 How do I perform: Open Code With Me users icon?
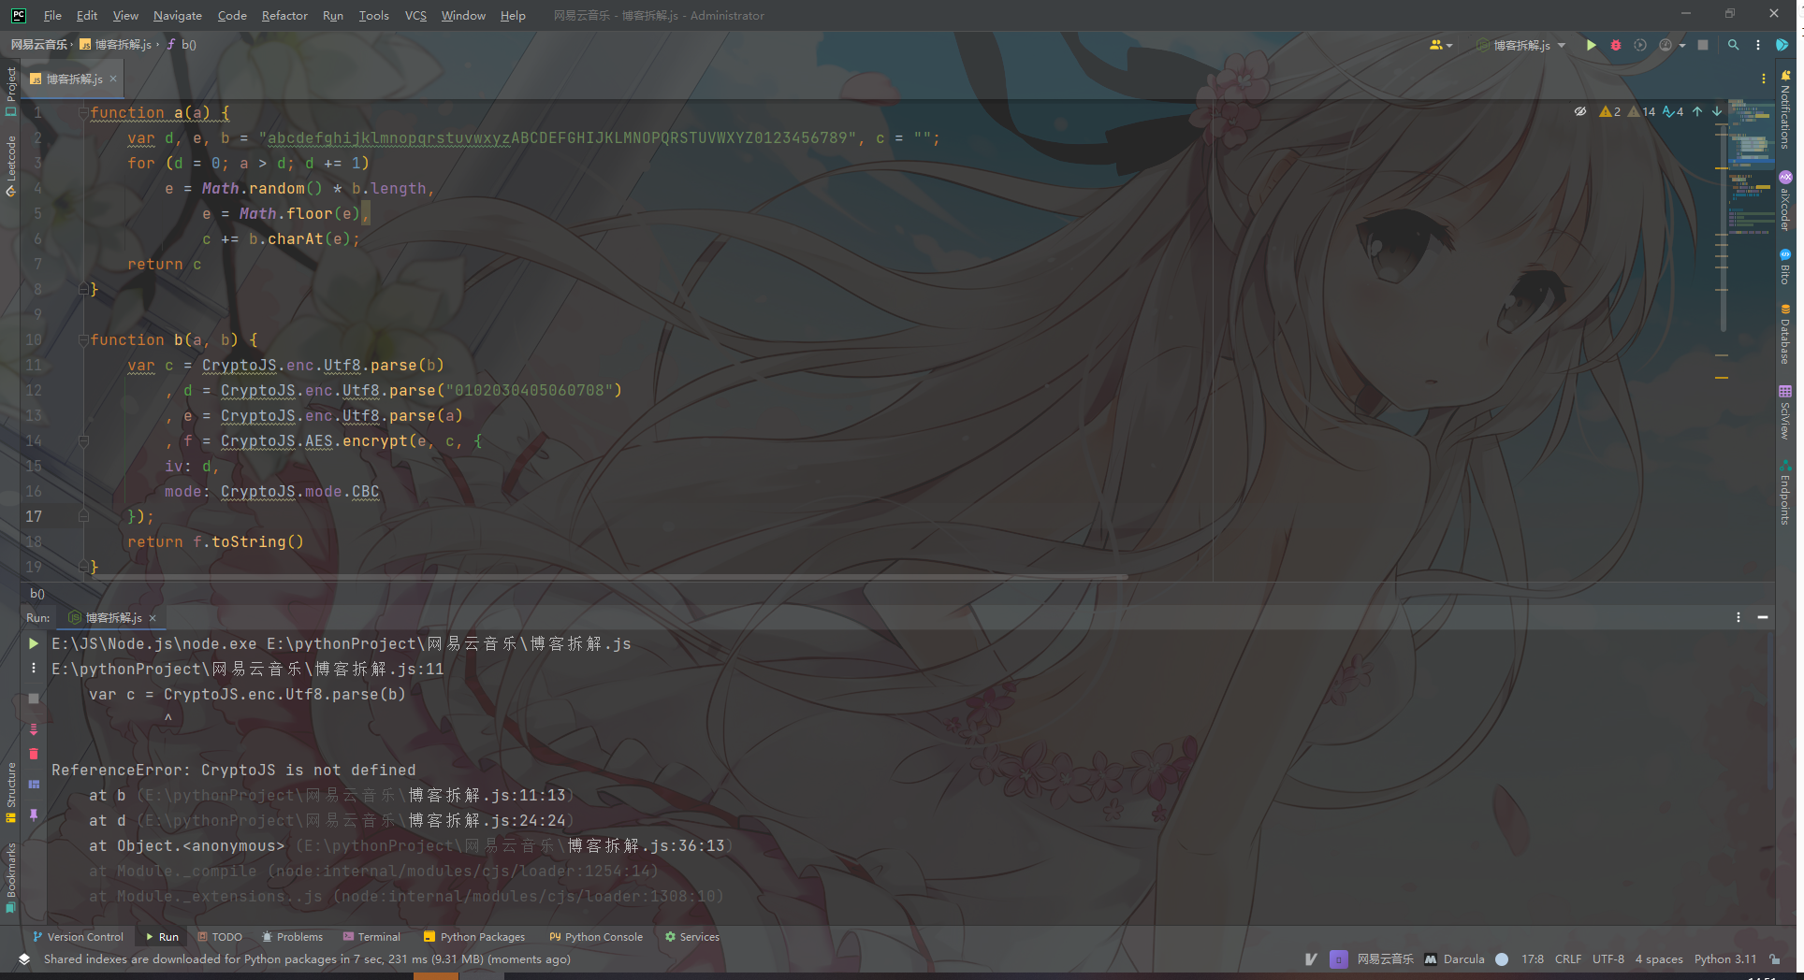1435,45
